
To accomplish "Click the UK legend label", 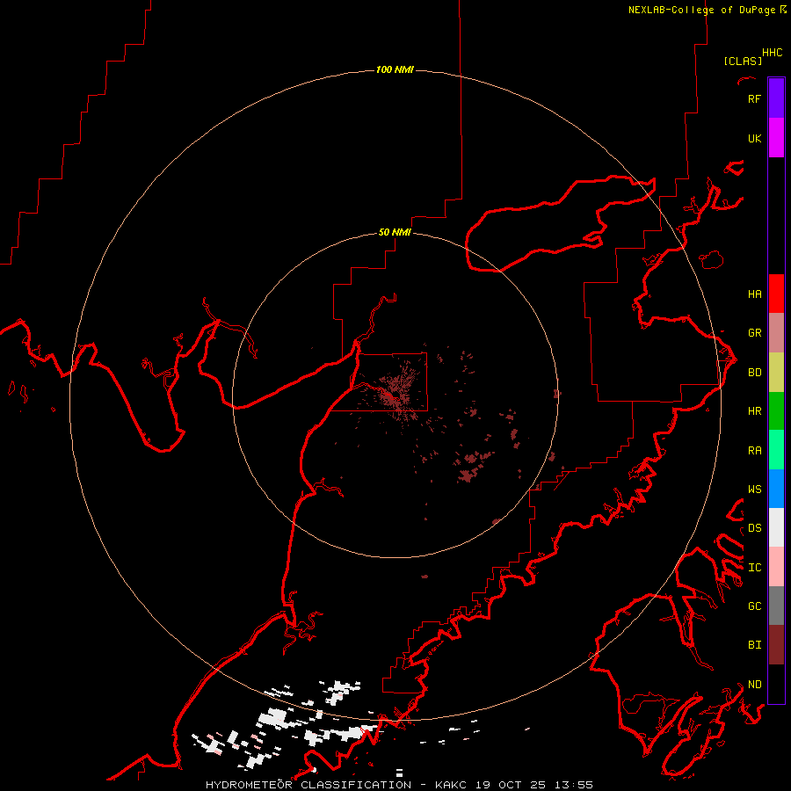I will 754,138.
